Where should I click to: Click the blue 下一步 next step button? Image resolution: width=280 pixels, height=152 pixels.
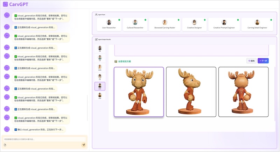pos(263,61)
